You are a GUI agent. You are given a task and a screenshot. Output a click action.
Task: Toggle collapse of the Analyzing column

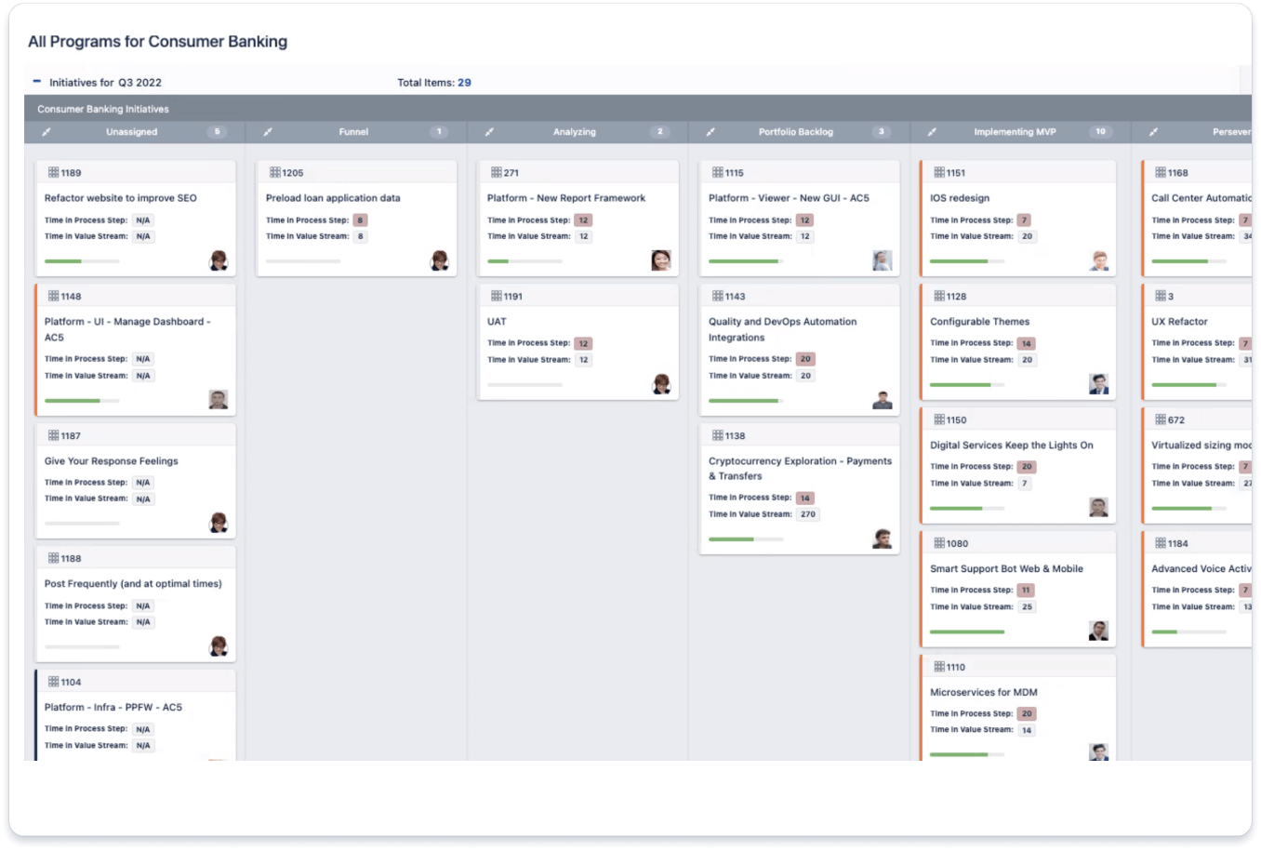[488, 132]
